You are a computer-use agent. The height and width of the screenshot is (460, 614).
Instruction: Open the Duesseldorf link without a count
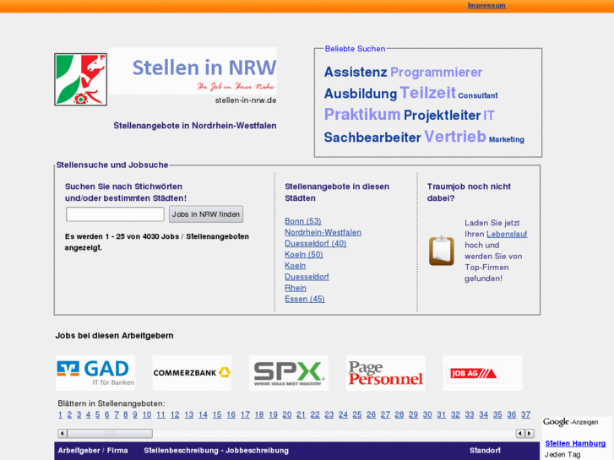tap(307, 277)
